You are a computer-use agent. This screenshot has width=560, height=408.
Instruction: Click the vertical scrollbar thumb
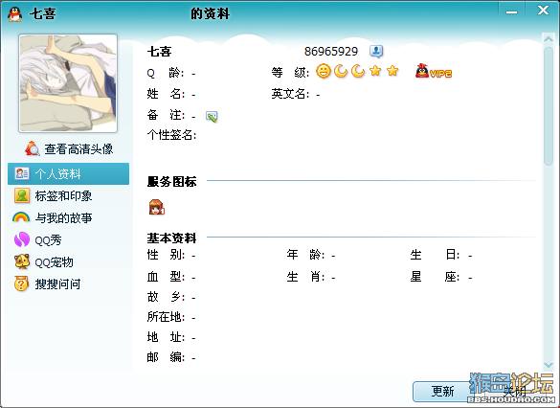[549, 106]
